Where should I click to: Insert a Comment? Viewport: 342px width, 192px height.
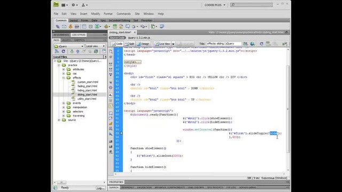[x=127, y=26]
